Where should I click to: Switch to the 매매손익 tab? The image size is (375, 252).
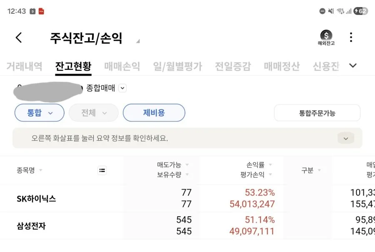[x=122, y=66]
